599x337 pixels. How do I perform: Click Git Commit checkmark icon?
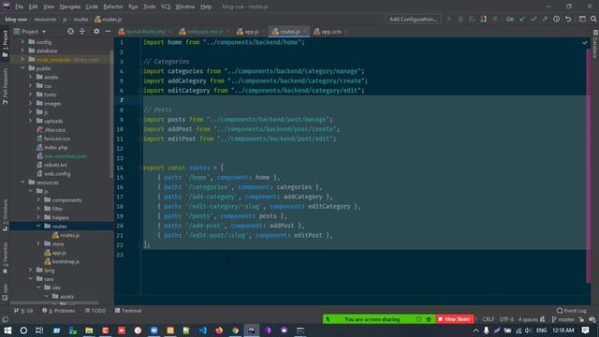[x=533, y=19]
